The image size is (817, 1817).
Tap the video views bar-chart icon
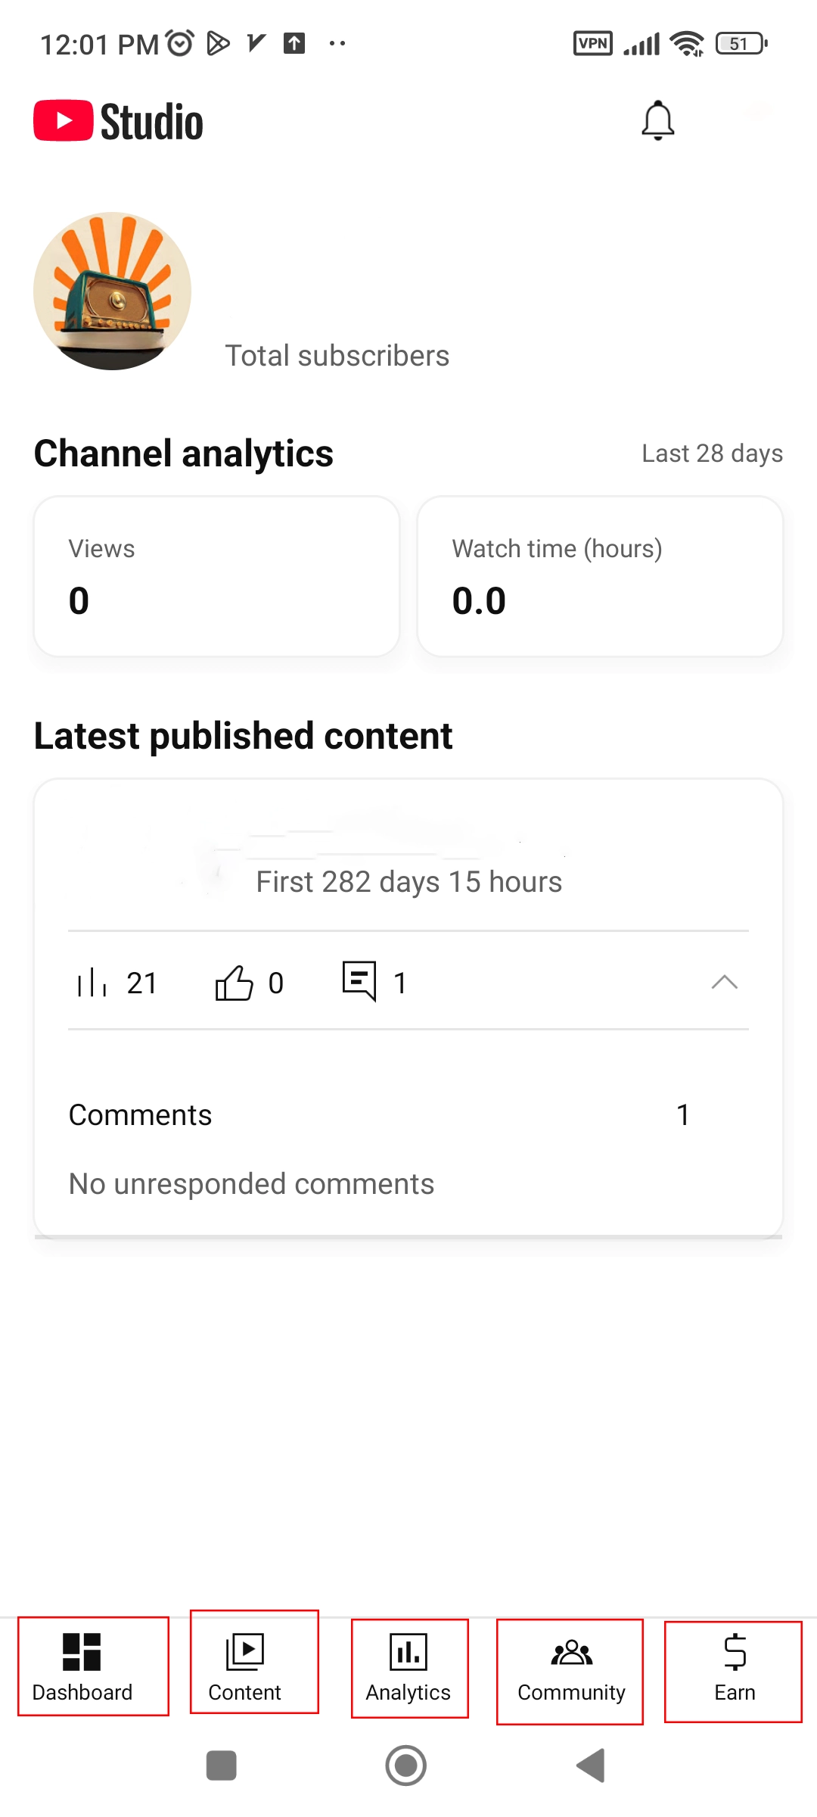point(92,983)
